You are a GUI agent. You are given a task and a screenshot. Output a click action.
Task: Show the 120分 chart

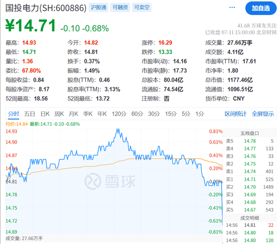tap(119, 114)
